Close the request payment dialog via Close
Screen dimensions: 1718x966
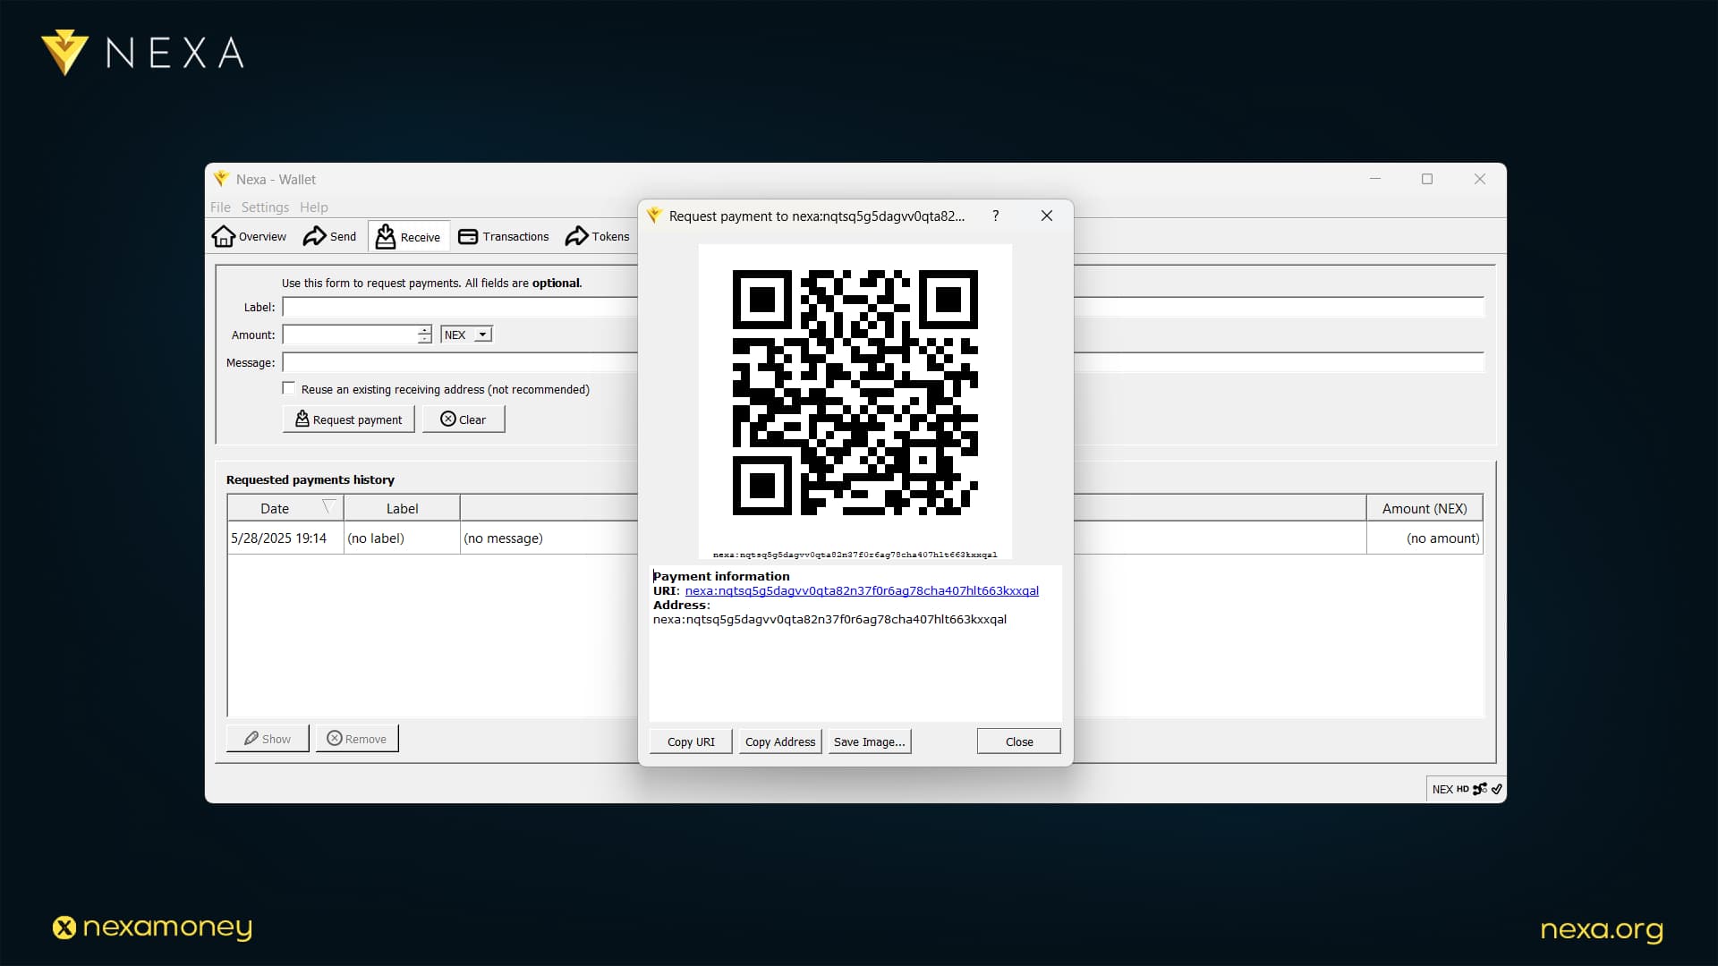tap(1018, 741)
